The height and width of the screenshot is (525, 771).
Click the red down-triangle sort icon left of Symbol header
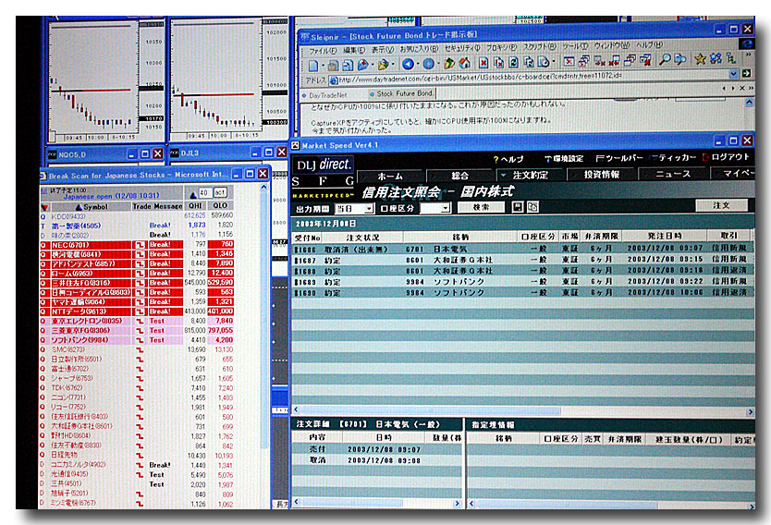[44, 207]
